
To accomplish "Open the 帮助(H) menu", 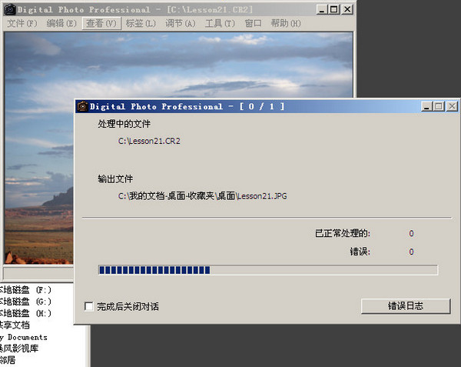I will [285, 24].
